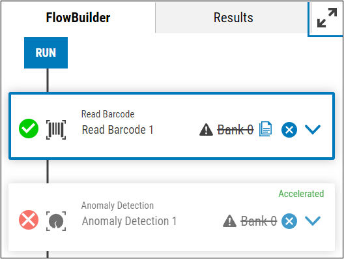The height and width of the screenshot is (259, 344).
Task: Expand the Read Barcode 1 chevron
Action: pos(313,130)
